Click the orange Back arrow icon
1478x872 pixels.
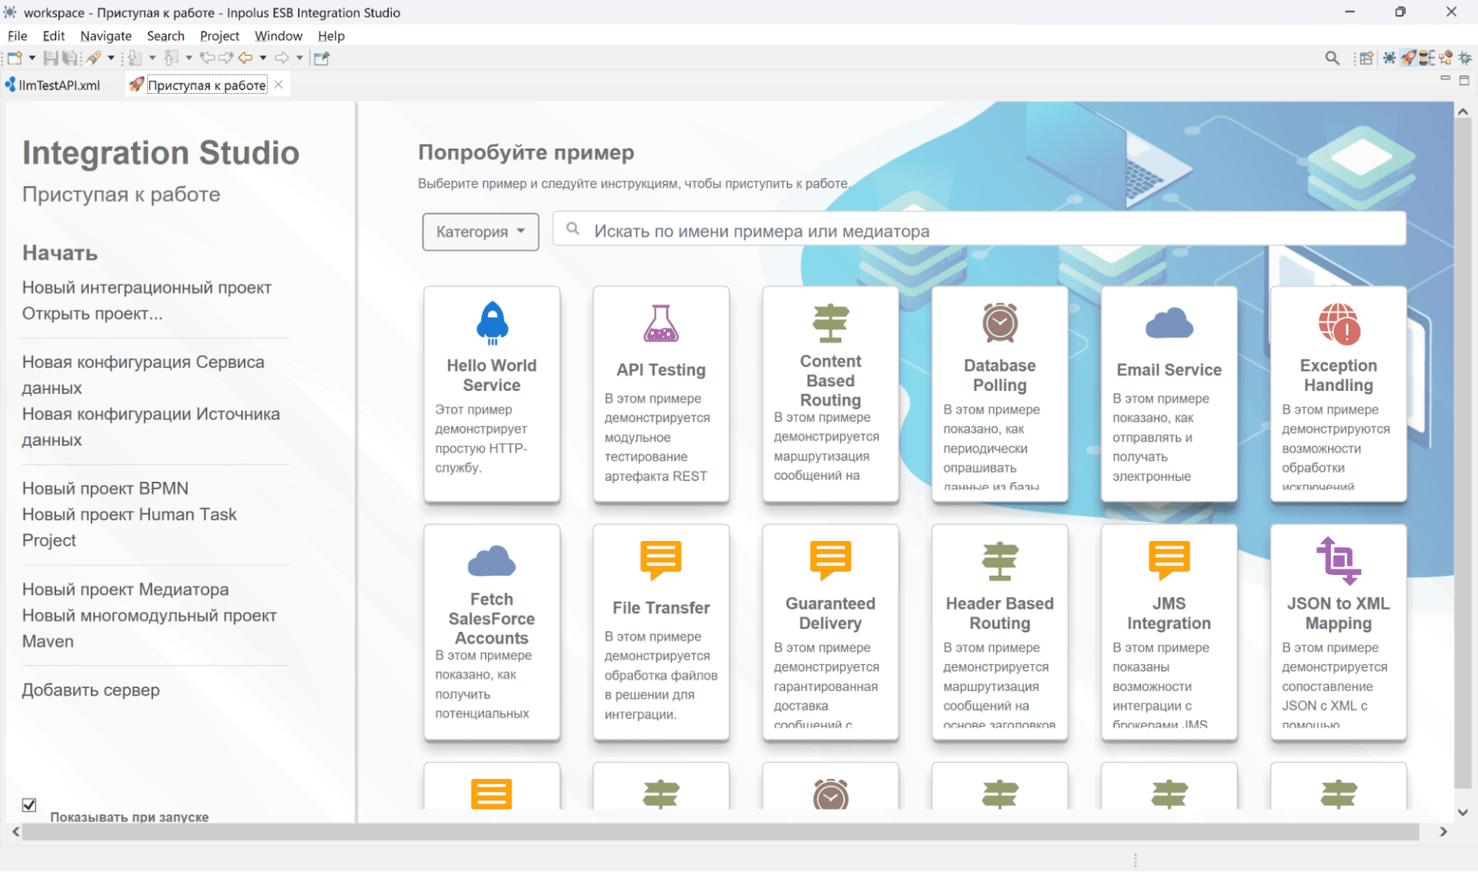(x=246, y=58)
